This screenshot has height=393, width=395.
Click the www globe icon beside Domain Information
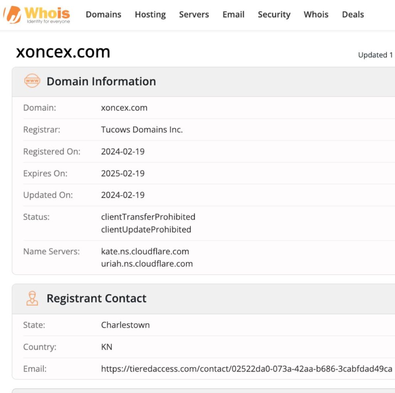(32, 81)
